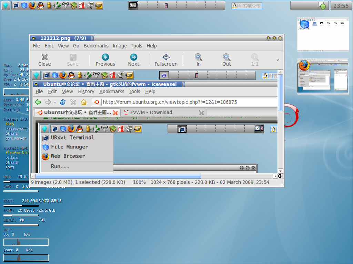353x264 pixels.
Task: Click the 23:55 clock
Action: [x=341, y=6]
